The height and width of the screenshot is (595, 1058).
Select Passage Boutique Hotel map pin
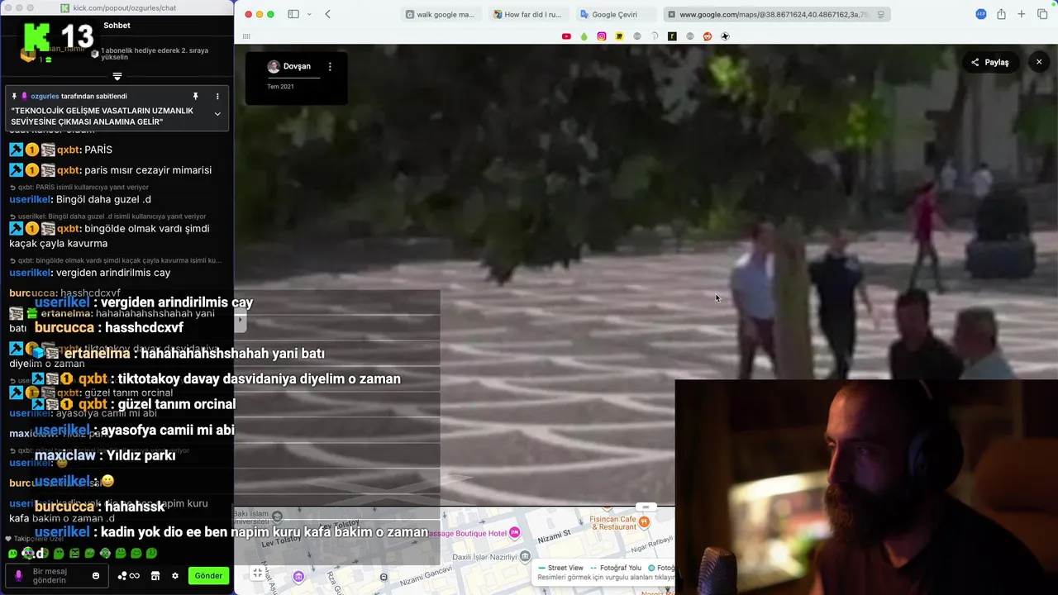pyautogui.click(x=515, y=532)
